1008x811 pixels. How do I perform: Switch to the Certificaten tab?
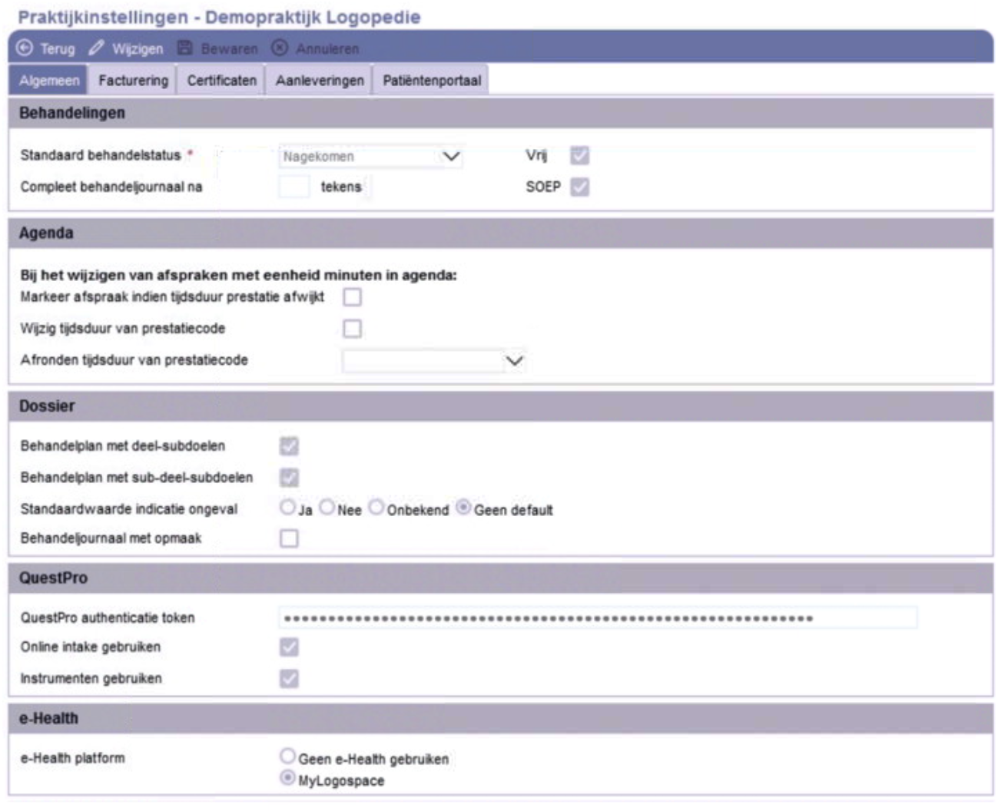point(221,81)
